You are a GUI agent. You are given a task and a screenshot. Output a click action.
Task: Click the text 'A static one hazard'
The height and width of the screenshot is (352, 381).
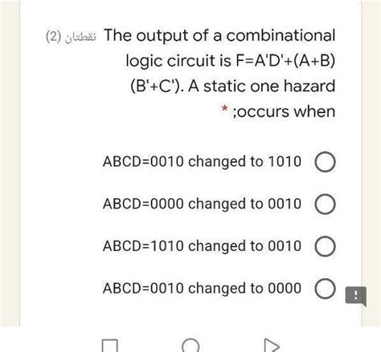pos(261,86)
